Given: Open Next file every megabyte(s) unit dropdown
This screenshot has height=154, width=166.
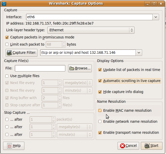Looking at the screenshot, I should click(x=78, y=83).
